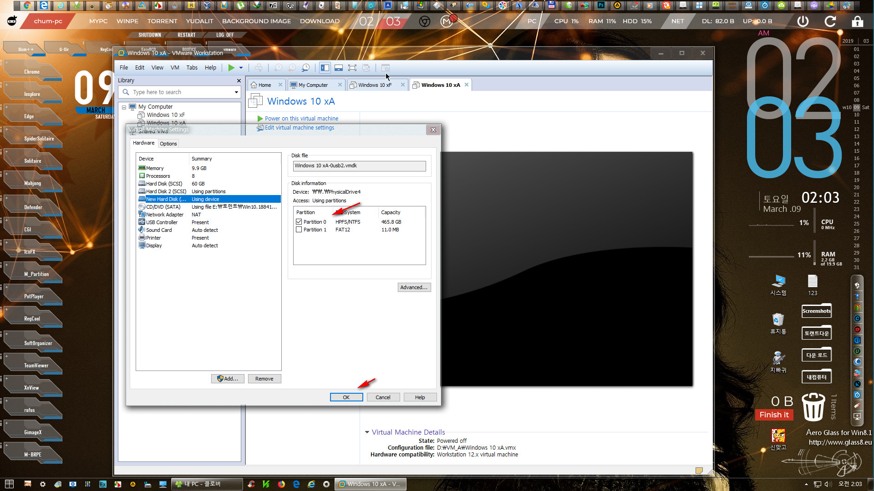Screen dimensions: 874x491
Task: Click the Remove hardware button
Action: point(264,379)
